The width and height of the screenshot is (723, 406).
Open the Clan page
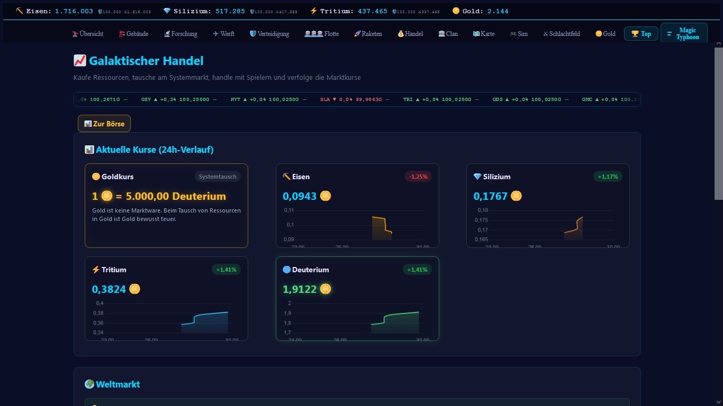pos(448,34)
